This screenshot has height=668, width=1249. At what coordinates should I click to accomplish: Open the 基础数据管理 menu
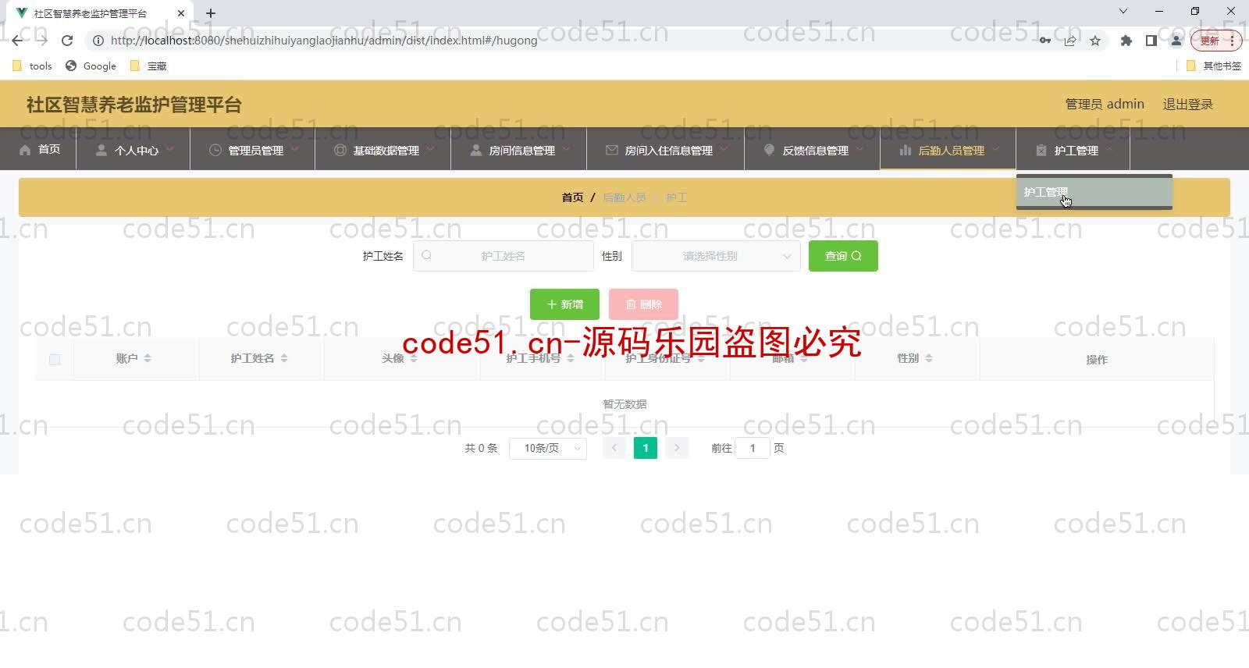tap(383, 149)
